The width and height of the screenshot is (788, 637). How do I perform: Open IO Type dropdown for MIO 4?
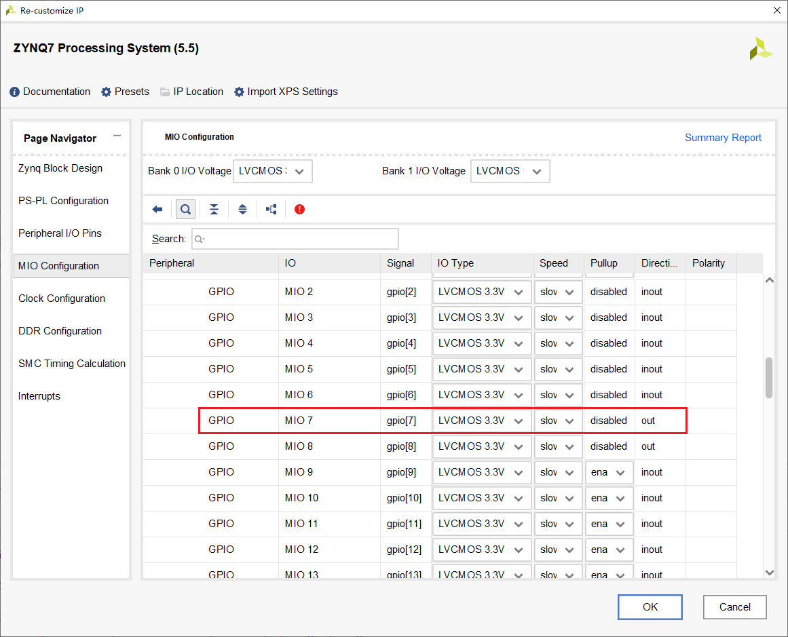click(x=482, y=344)
